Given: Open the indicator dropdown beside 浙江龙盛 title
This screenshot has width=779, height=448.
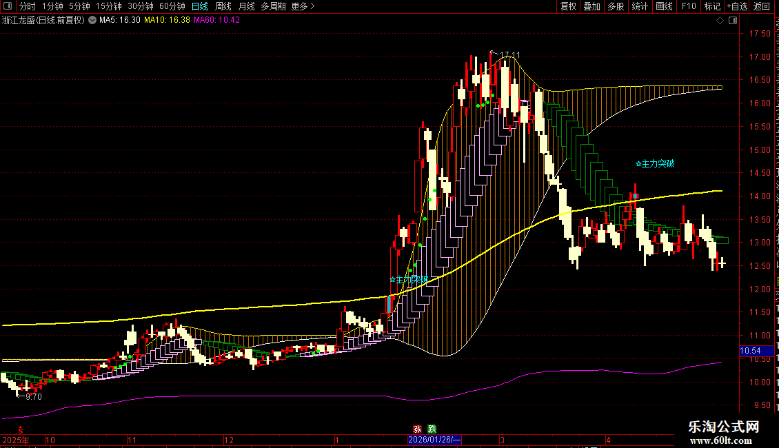Looking at the screenshot, I should (x=92, y=21).
